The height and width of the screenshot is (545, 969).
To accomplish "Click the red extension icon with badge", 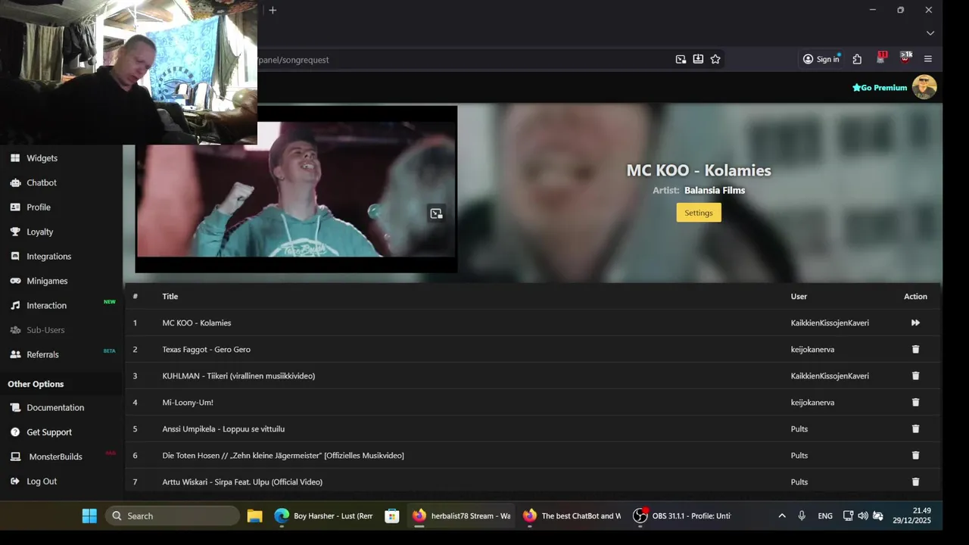I will pos(881,58).
